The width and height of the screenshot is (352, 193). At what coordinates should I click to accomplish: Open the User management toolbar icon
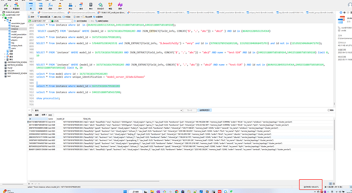(x=60, y=6)
